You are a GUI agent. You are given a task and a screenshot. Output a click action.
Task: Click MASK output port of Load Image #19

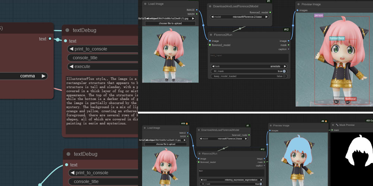(x=188, y=137)
